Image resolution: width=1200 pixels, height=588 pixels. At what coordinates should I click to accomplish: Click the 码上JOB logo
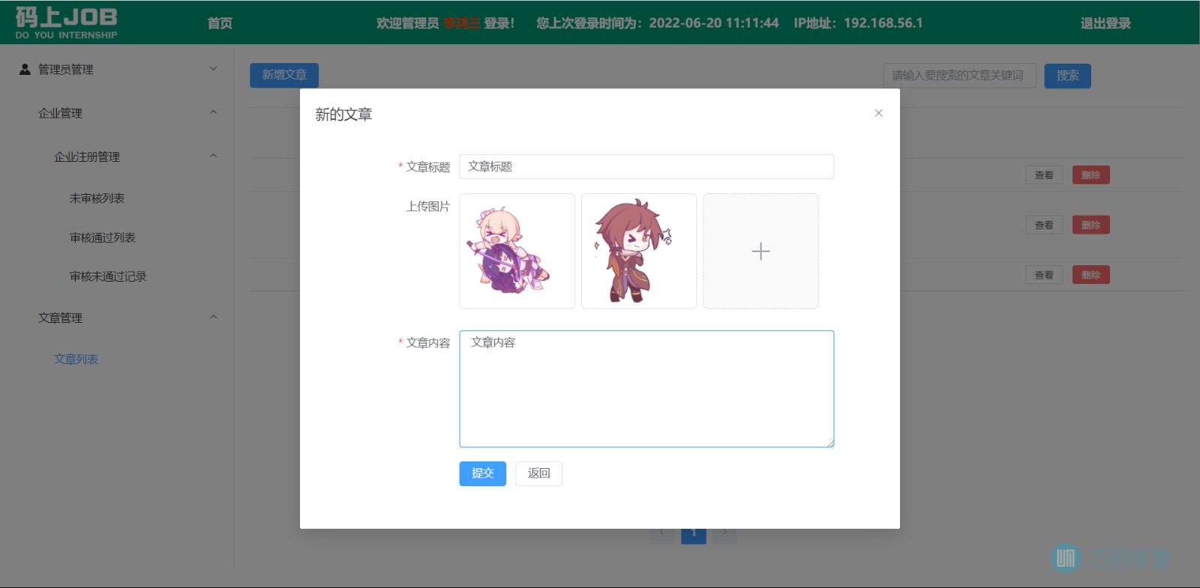pos(67,22)
